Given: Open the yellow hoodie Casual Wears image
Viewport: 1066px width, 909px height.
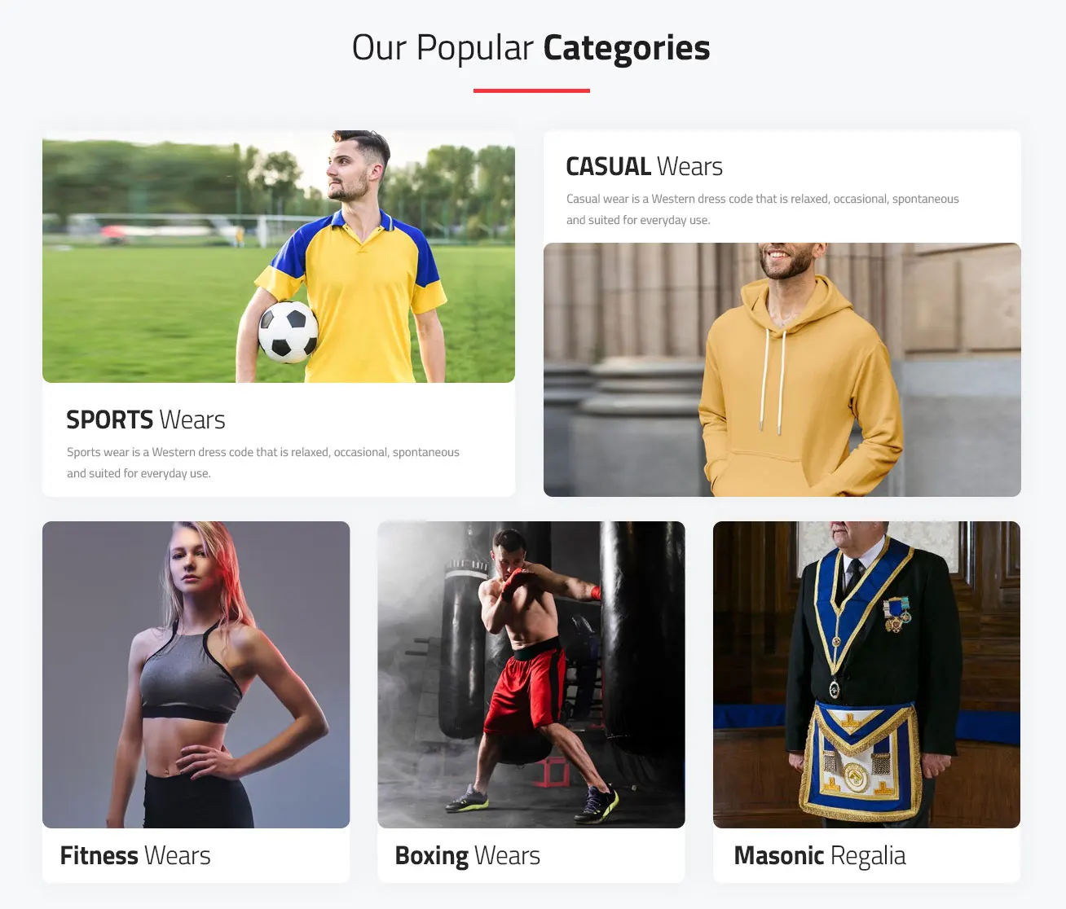Looking at the screenshot, I should [x=782, y=370].
